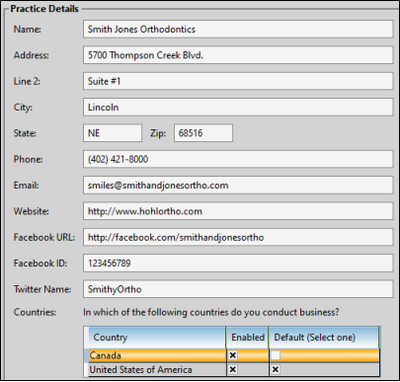Click the Twitter Name field with SmithyOrtho
This screenshot has height=382, width=400.
238,289
